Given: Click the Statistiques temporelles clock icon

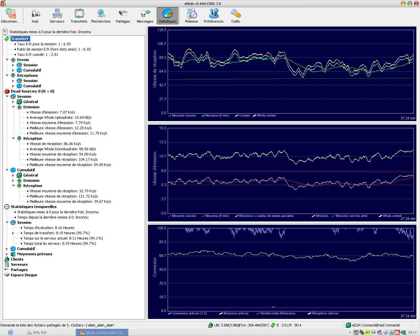Looking at the screenshot, I should point(7,207).
